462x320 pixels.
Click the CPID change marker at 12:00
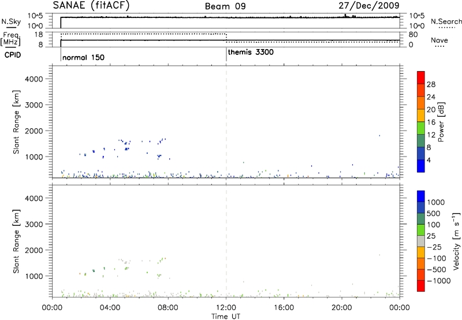coord(226,55)
